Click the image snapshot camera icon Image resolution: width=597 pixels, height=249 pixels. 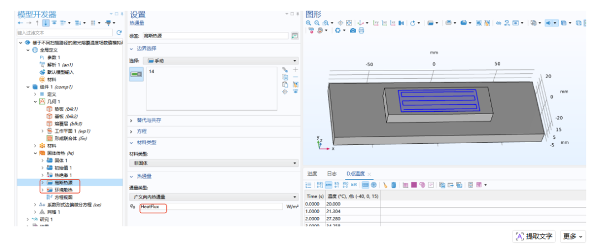tap(353, 30)
